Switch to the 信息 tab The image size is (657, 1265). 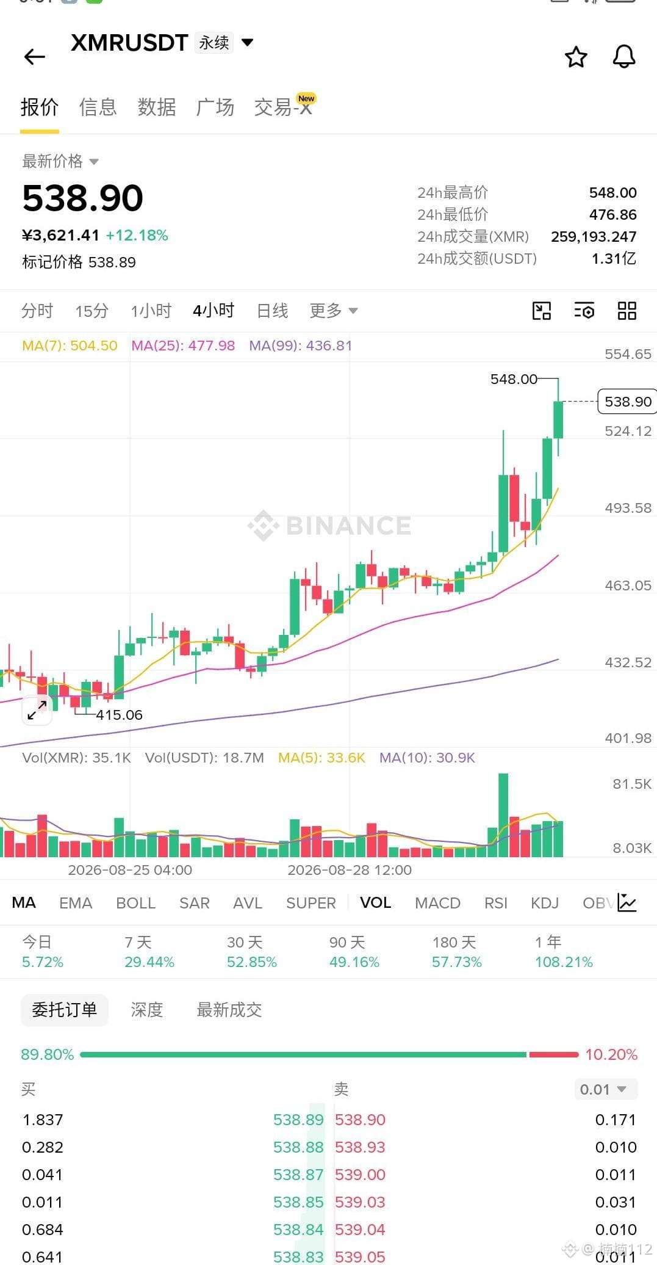(x=98, y=107)
